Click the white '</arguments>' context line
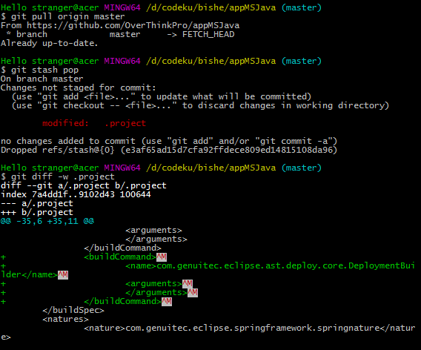This screenshot has height=350, width=421. pyautogui.click(x=156, y=239)
